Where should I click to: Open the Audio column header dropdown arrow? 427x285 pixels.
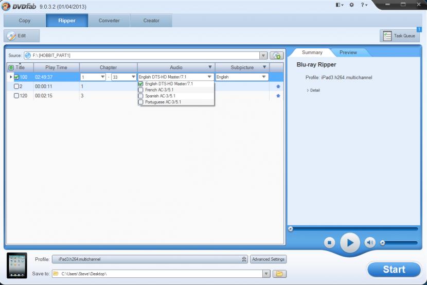(210, 67)
